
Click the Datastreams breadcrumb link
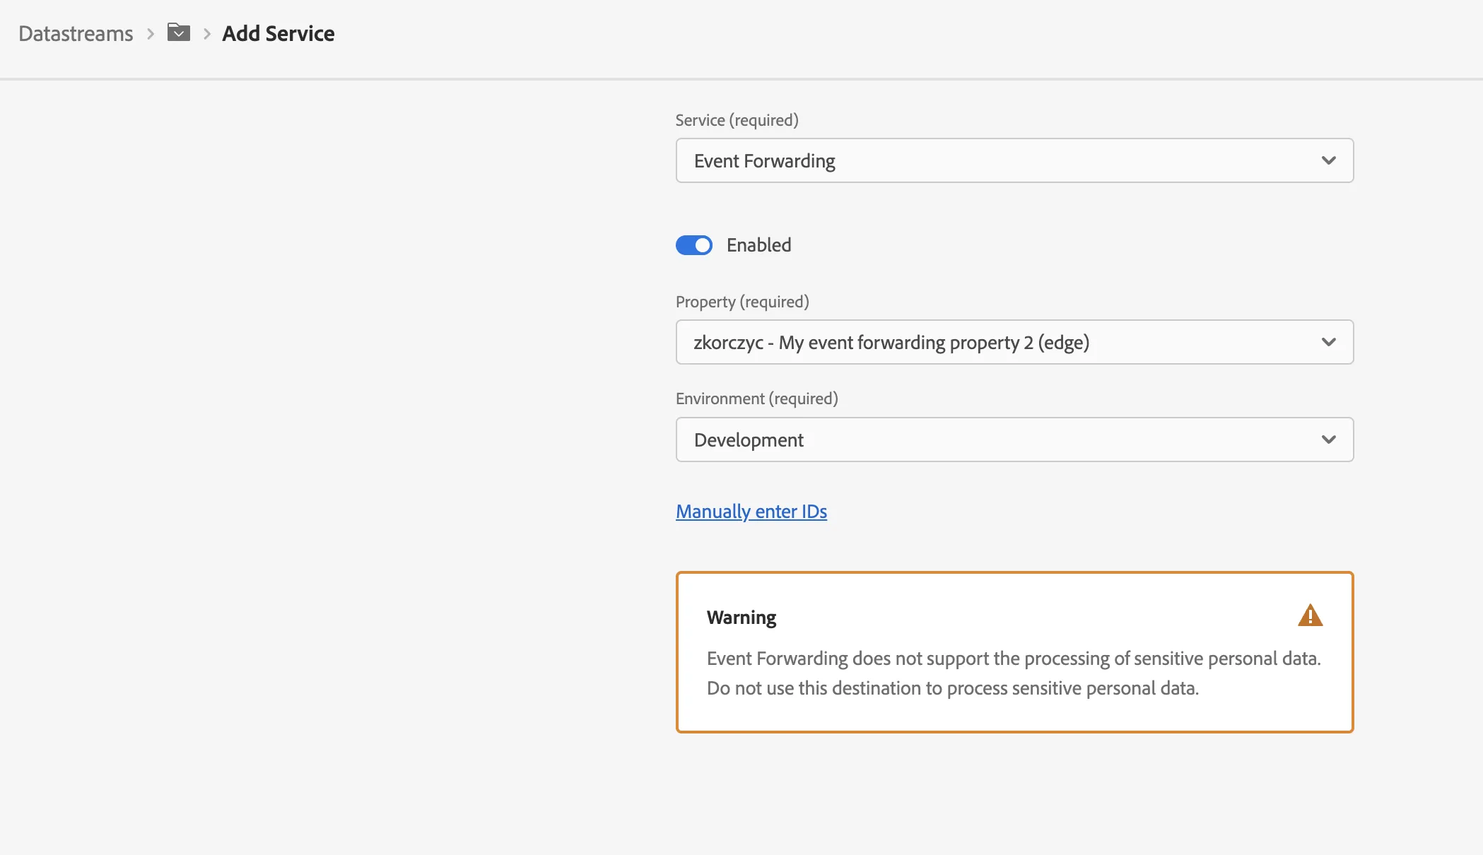(x=76, y=33)
